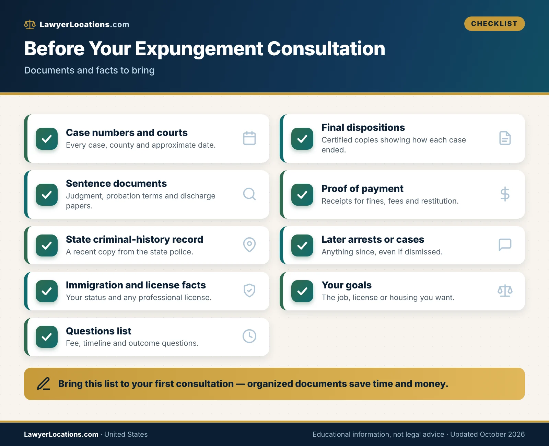
Task: Click 'Receipts for fines, fees and restitution.' text
Action: point(390,201)
